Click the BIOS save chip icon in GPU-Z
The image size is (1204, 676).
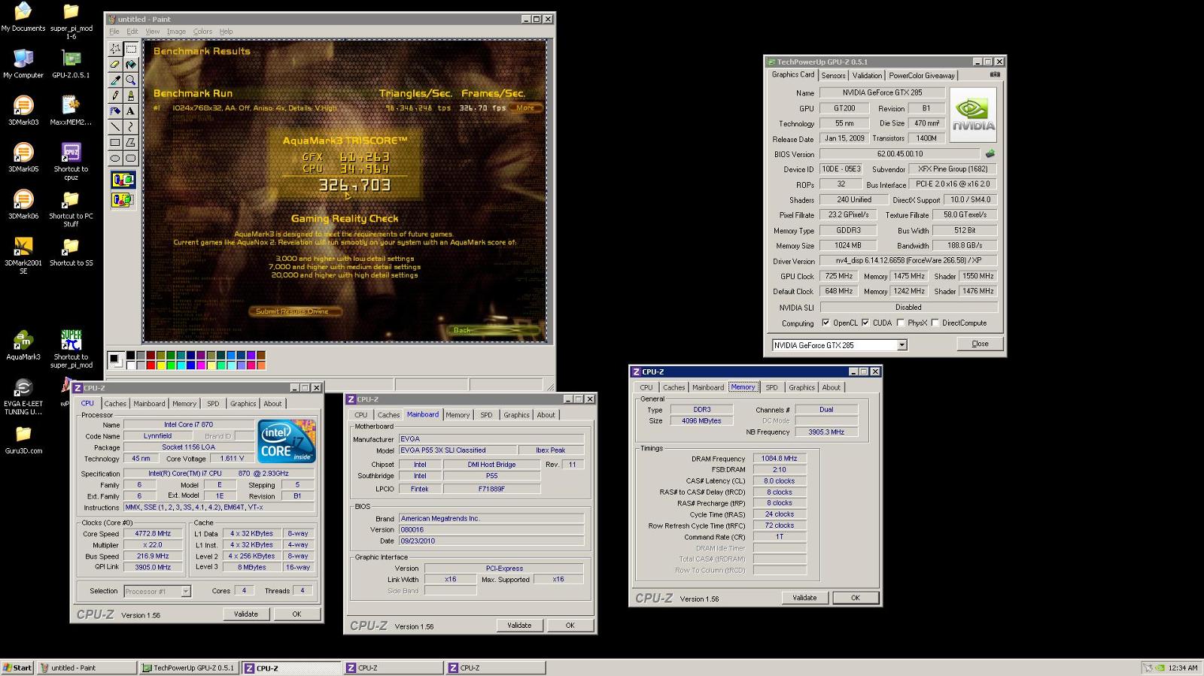(990, 153)
